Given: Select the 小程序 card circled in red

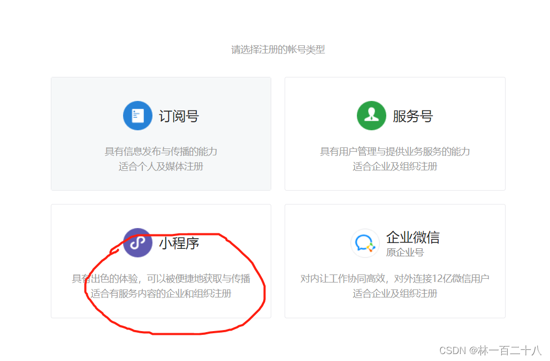Looking at the screenshot, I should coord(161,261).
